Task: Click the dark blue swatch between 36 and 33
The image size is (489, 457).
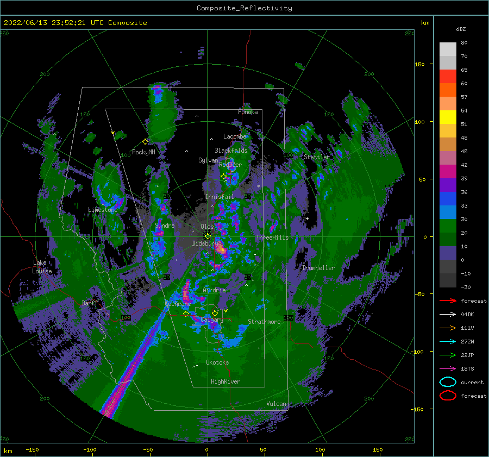Action: click(x=448, y=198)
